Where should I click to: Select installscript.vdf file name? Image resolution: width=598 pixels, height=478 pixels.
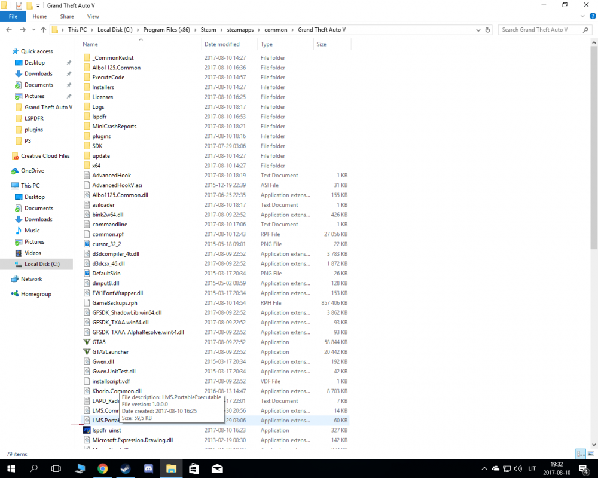click(x=111, y=381)
